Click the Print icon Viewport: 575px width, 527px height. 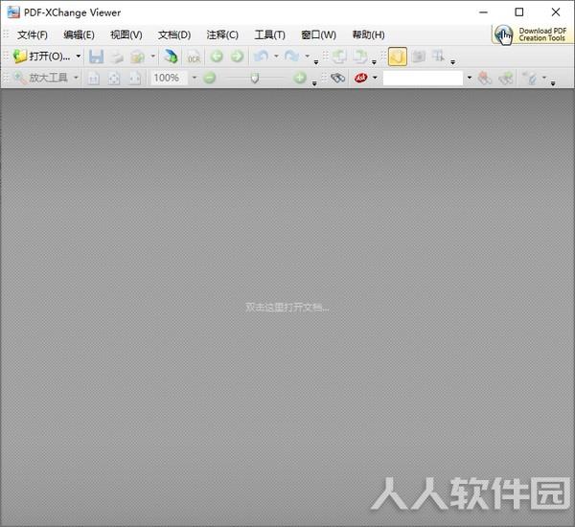(117, 57)
